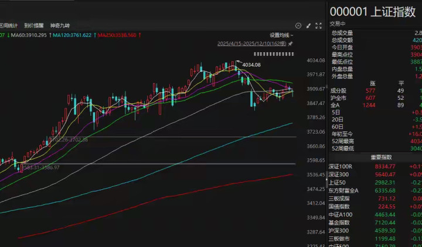Click the 60日 performance row
Viewport: 422px width, 247px height.
[x=376, y=127]
